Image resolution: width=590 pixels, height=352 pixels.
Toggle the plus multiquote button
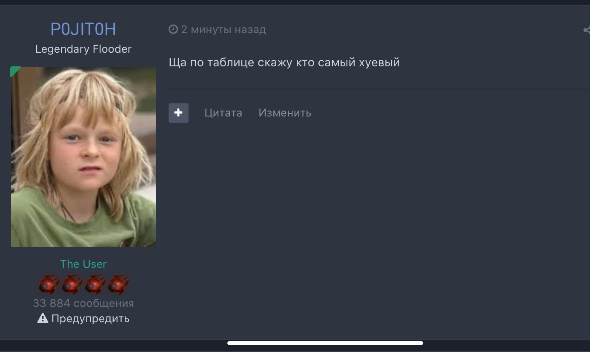click(178, 113)
